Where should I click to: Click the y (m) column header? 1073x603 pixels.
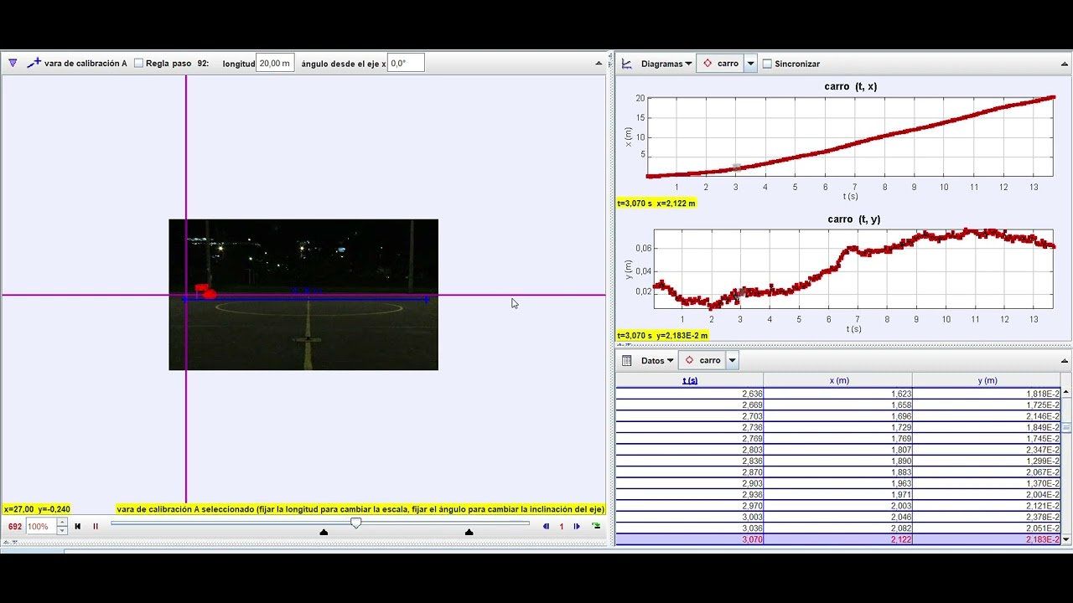coord(987,380)
